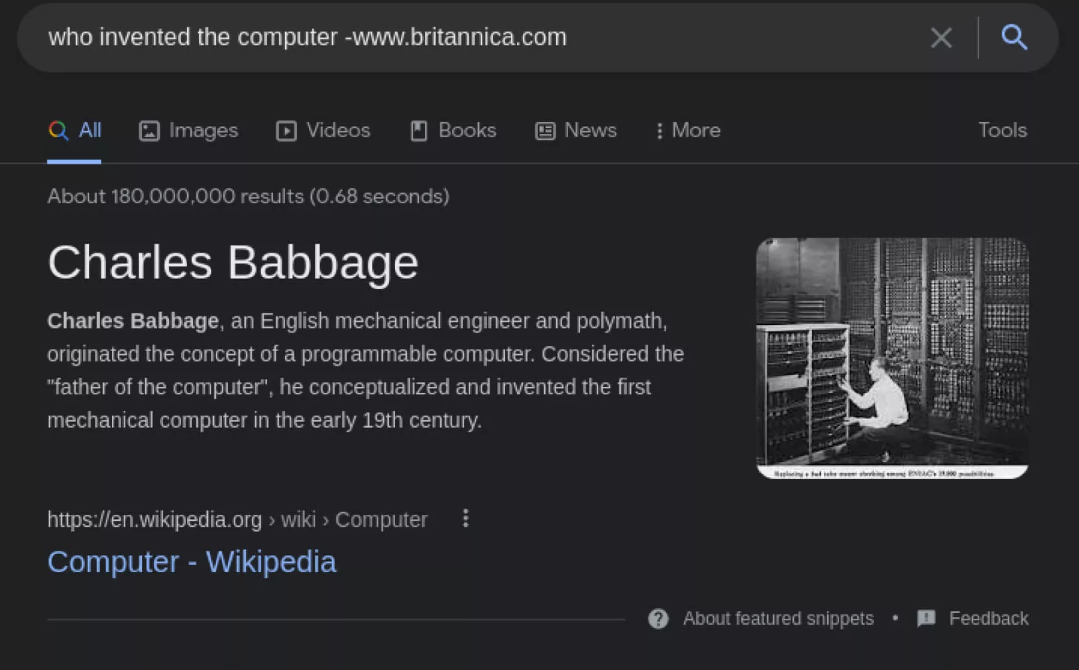
Task: Expand the More menu
Action: pos(689,130)
